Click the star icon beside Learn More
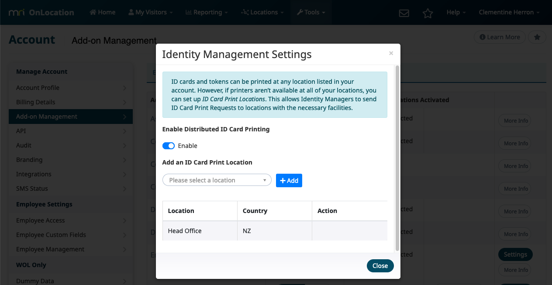552x285 pixels. [537, 37]
